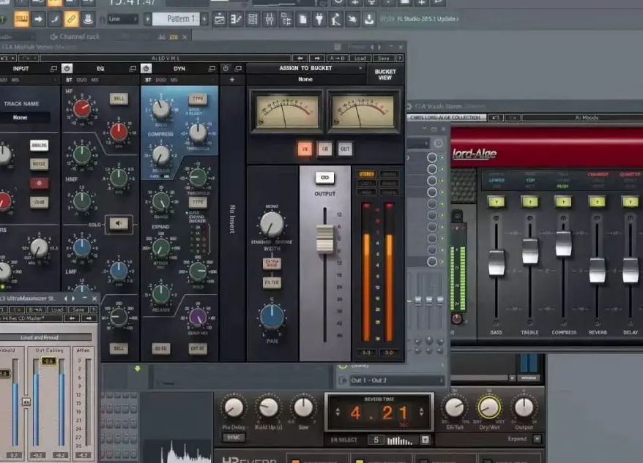Image resolution: width=643 pixels, height=463 pixels.
Task: Toggle the piano keyboard typing icon in FL toolbar
Action: coord(21,19)
